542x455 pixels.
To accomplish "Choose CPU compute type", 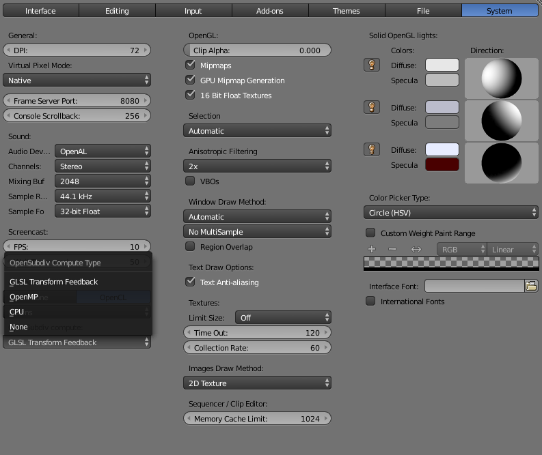I will pos(78,312).
